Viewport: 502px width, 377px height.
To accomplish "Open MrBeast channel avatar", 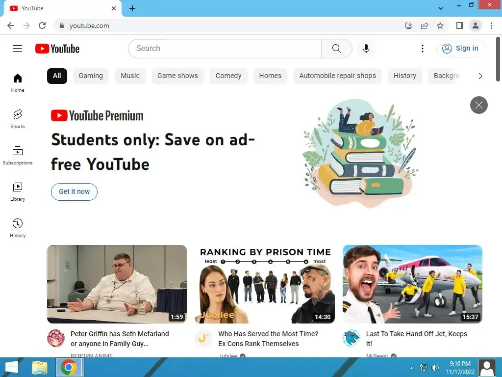I will [x=351, y=338].
